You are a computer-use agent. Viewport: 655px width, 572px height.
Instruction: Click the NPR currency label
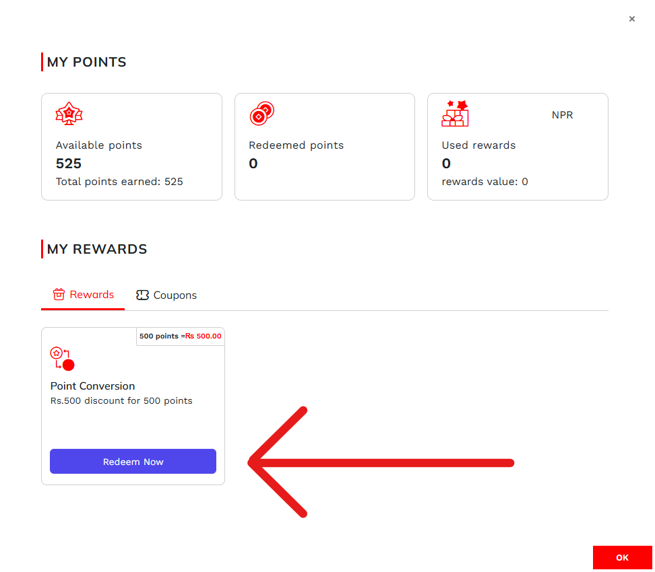point(562,115)
